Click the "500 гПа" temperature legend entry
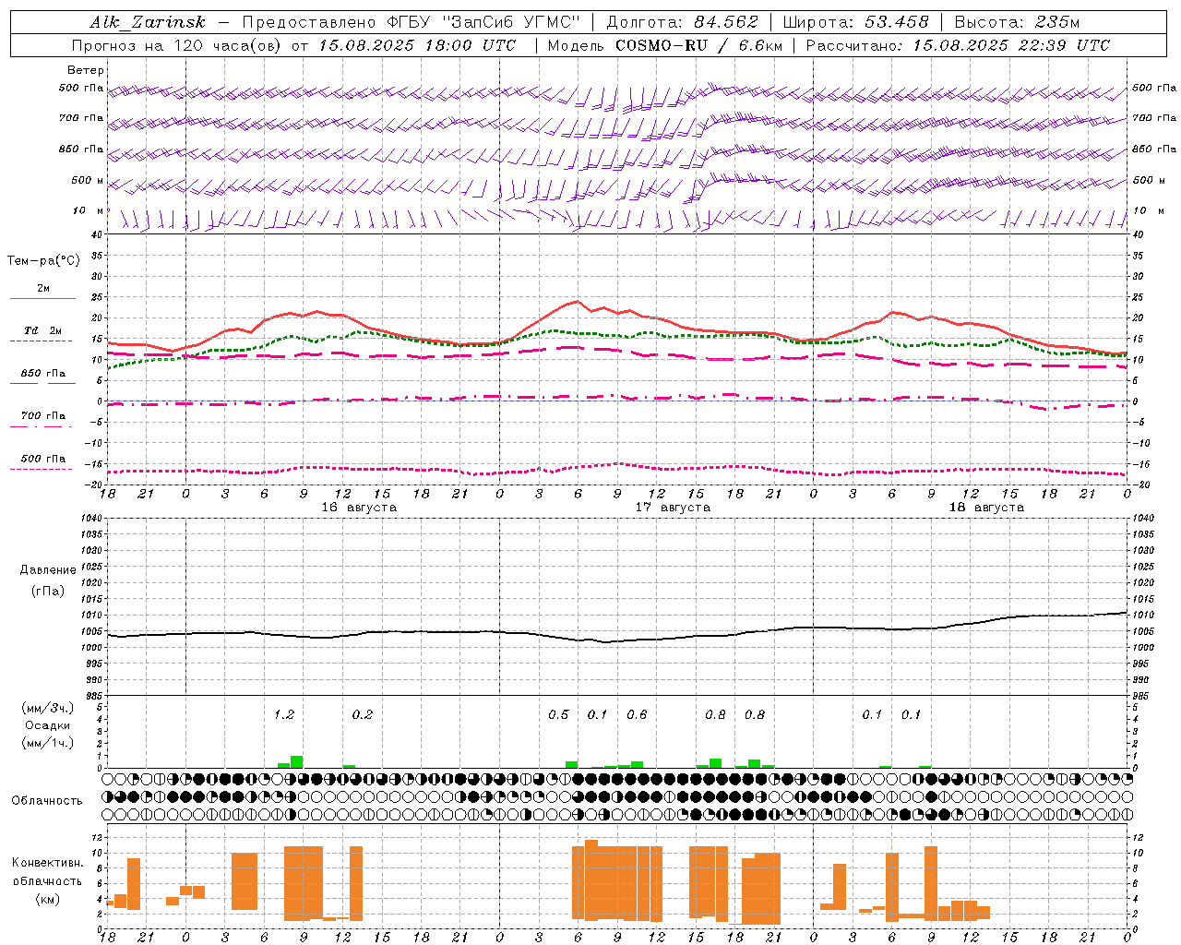This screenshot has width=1181, height=945. (x=43, y=459)
